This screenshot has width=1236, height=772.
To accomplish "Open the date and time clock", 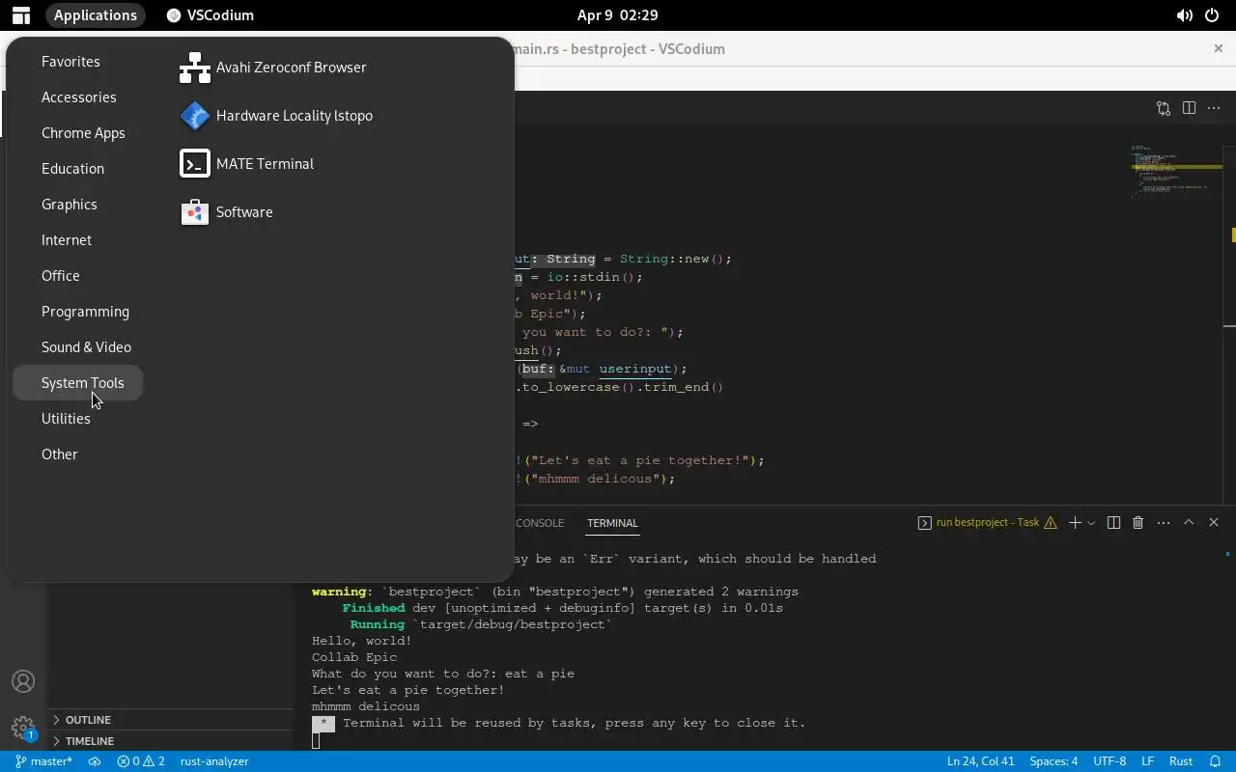I will point(618,15).
